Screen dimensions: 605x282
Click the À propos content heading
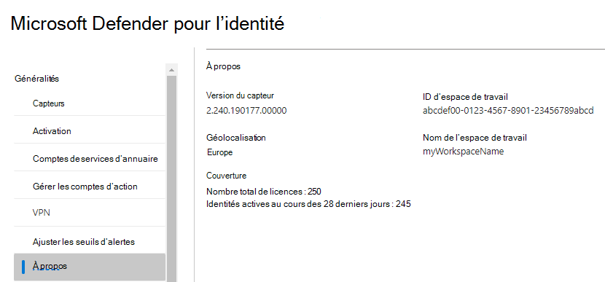[x=223, y=66]
